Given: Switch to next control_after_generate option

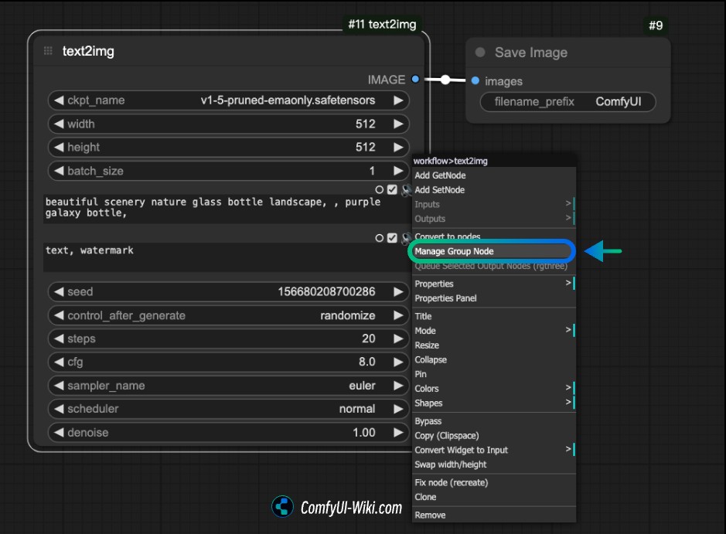Looking at the screenshot, I should [x=398, y=315].
